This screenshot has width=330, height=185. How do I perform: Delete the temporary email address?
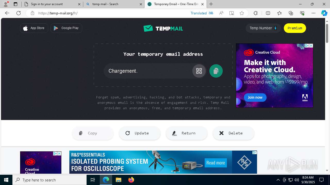(x=234, y=133)
